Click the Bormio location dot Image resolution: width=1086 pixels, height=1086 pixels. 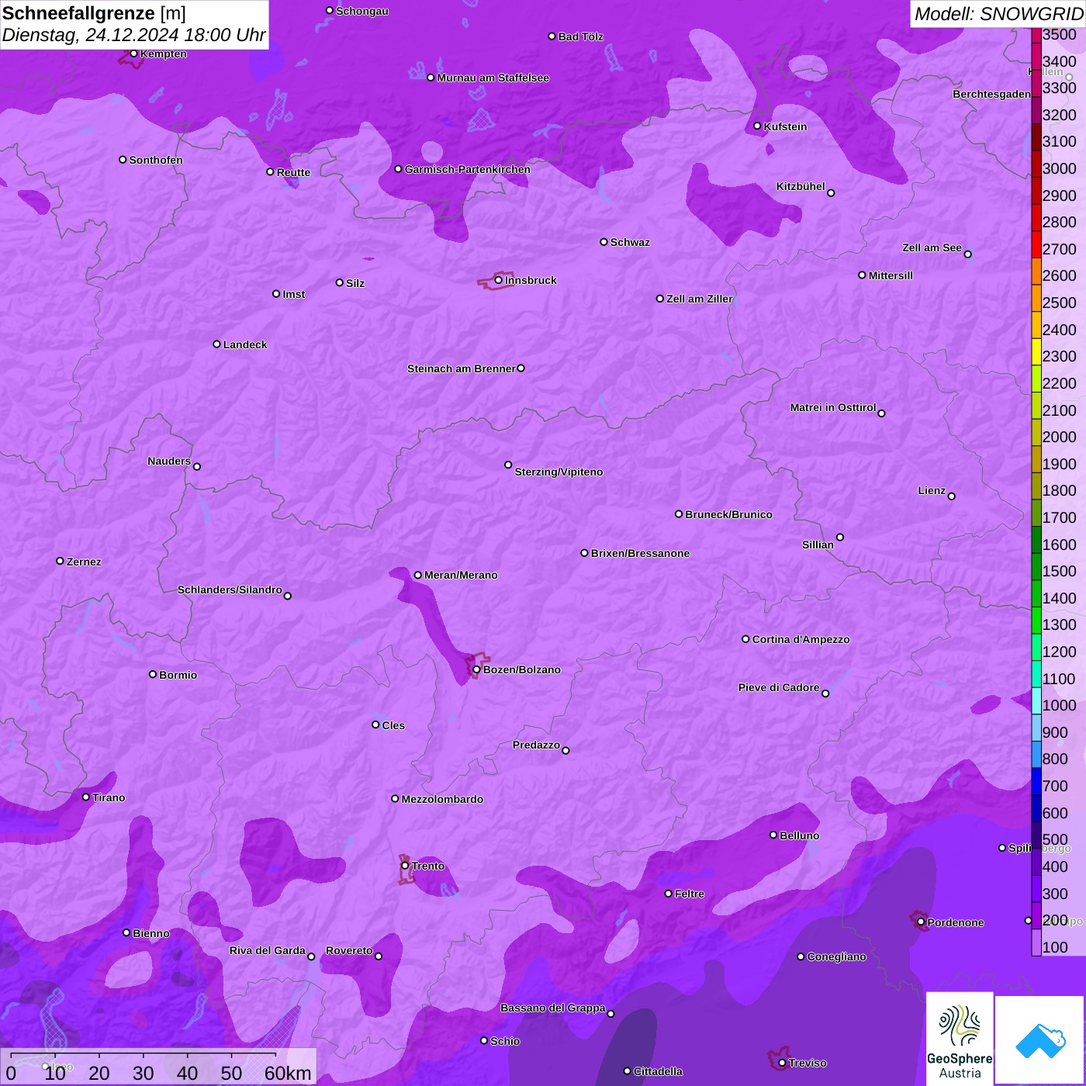click(153, 674)
